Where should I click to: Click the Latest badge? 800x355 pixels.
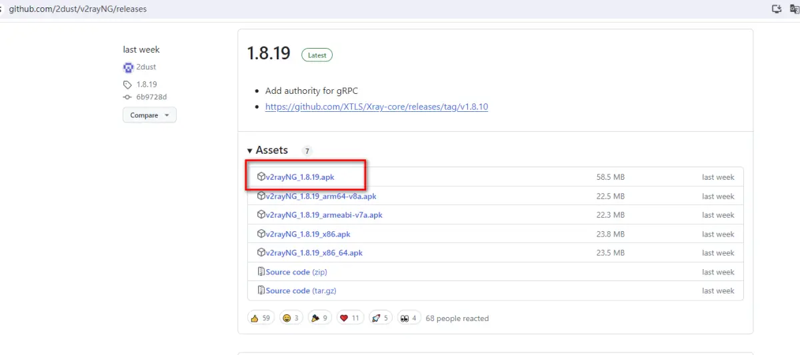317,55
